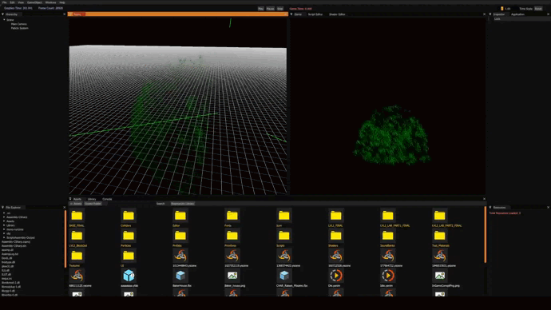This screenshot has width=551, height=310.
Task: Switch to the Shader Editor tab
Action: pyautogui.click(x=337, y=14)
